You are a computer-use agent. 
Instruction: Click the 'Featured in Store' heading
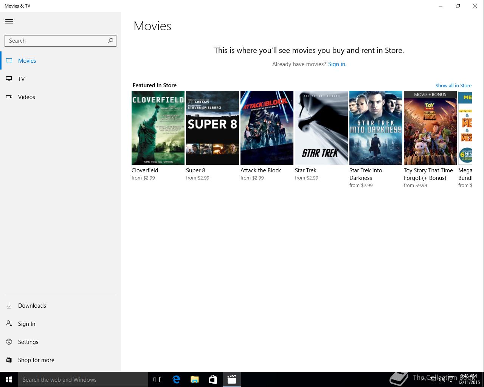155,85
